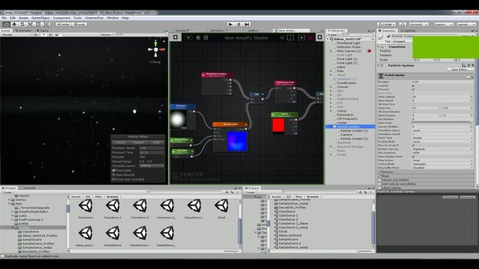Toggle the Prewarm checkbox
The height and width of the screenshot is (269, 479).
[x=413, y=89]
